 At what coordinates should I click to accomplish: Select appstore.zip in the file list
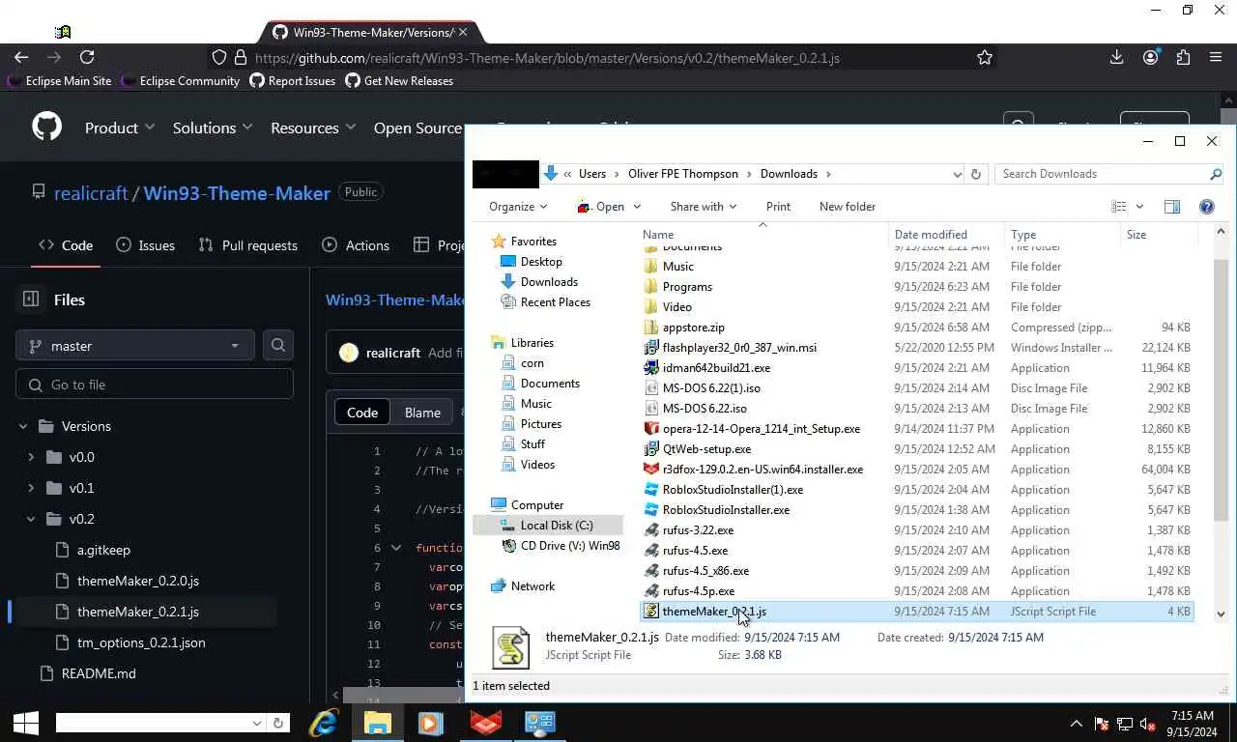pyautogui.click(x=693, y=327)
